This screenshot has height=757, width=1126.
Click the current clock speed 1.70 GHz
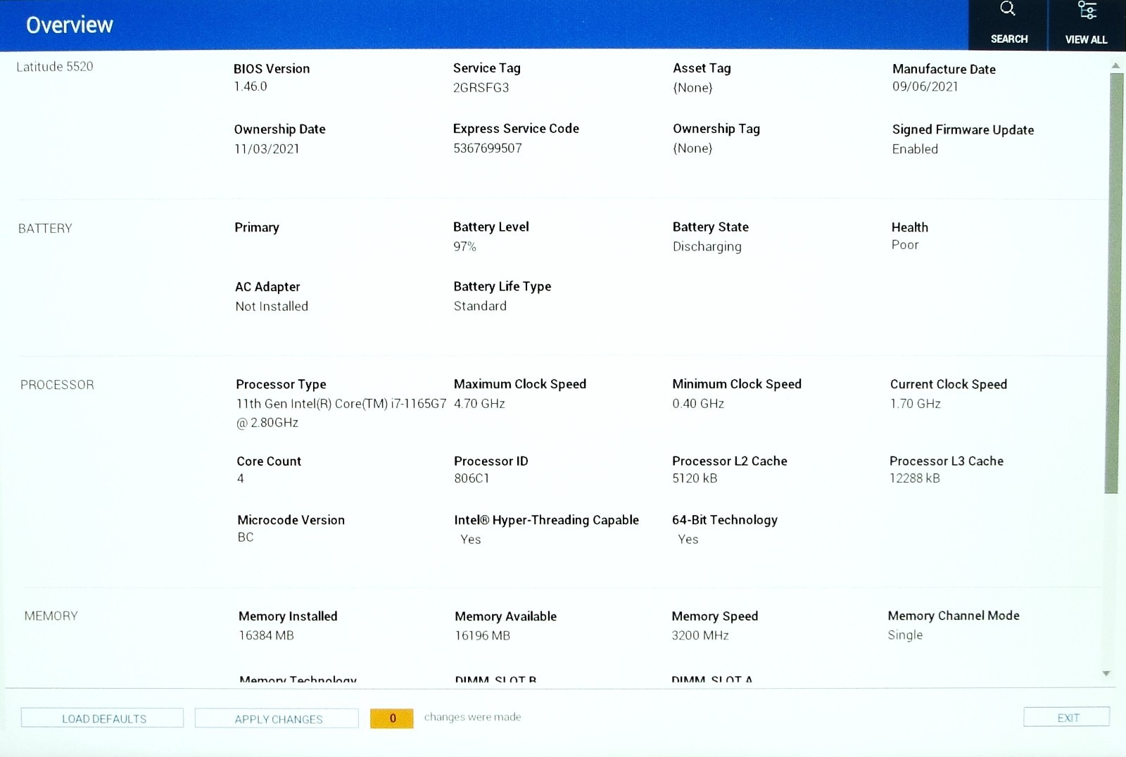(916, 404)
